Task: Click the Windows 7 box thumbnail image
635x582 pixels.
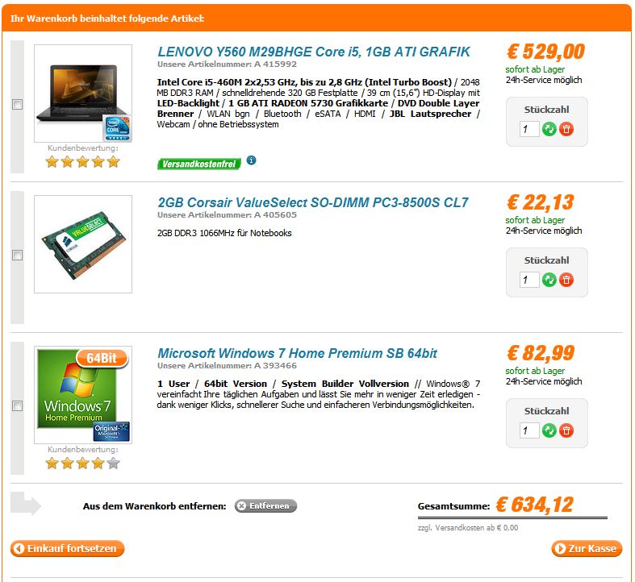Action: (x=83, y=395)
